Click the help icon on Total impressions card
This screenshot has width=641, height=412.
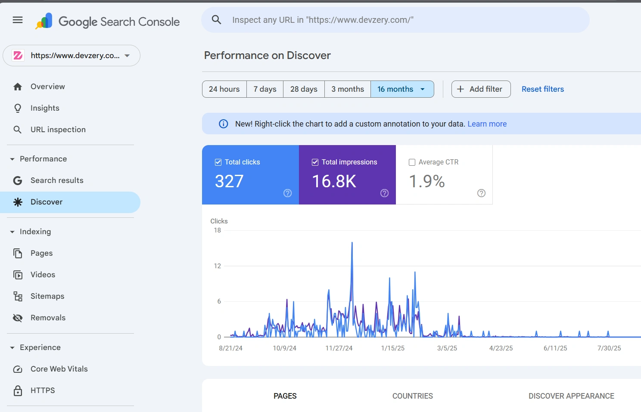tap(384, 193)
